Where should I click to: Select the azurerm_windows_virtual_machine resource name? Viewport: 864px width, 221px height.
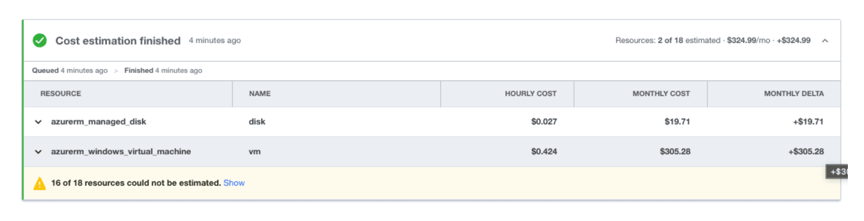[x=121, y=152]
